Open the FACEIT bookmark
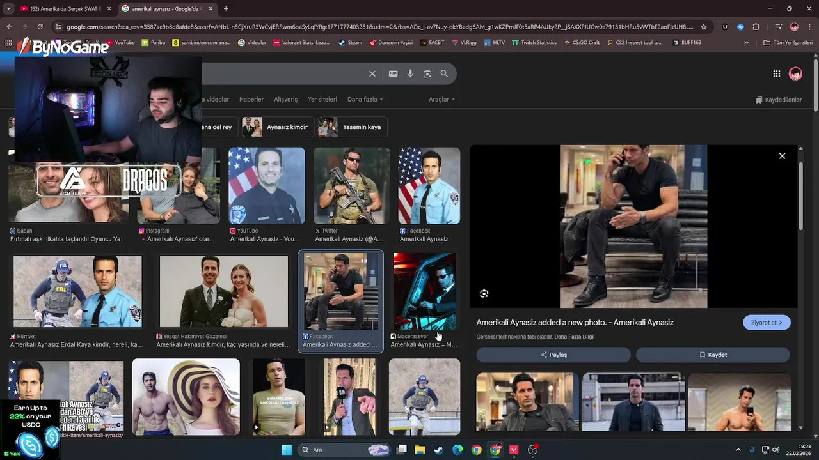 432,43
